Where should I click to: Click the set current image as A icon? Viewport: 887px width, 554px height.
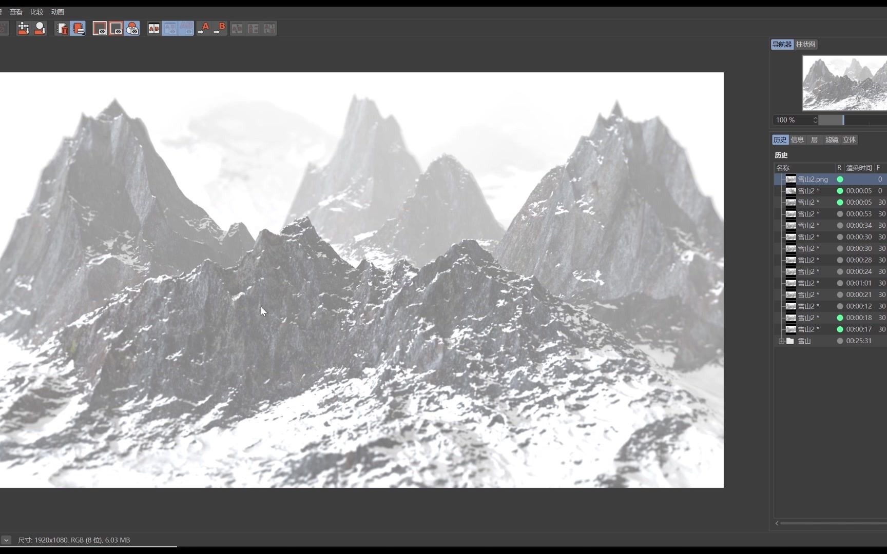pyautogui.click(x=203, y=29)
